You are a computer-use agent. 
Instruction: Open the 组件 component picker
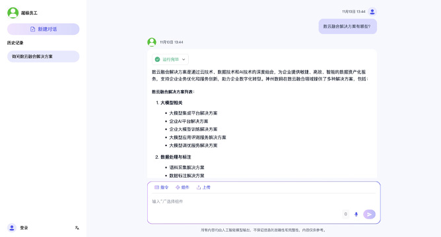tap(182, 188)
